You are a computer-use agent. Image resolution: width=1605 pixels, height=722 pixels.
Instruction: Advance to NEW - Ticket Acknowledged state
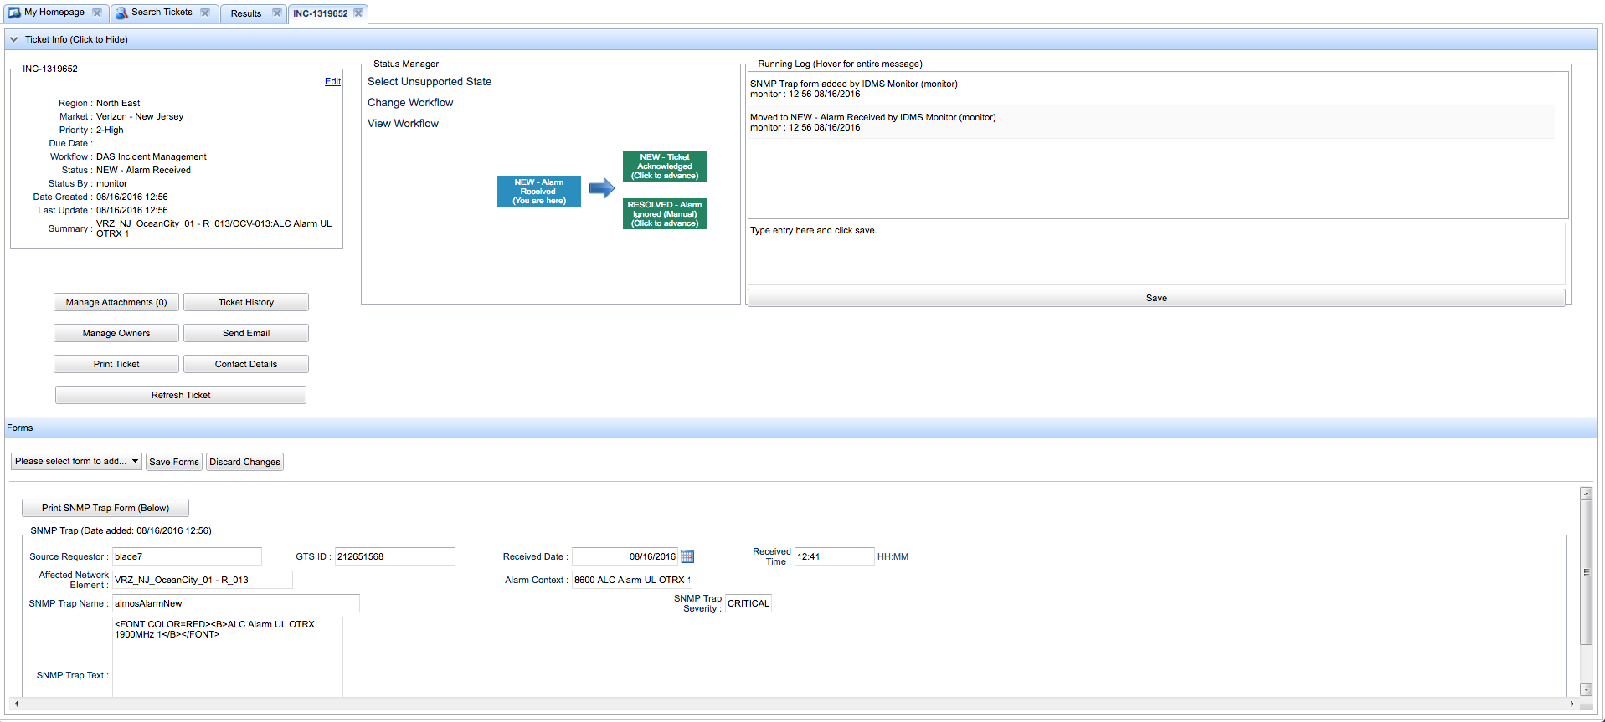pyautogui.click(x=664, y=166)
